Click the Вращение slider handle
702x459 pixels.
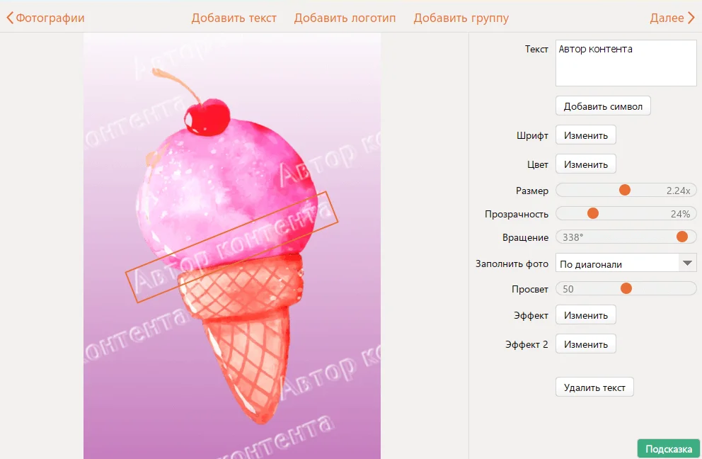tap(682, 237)
